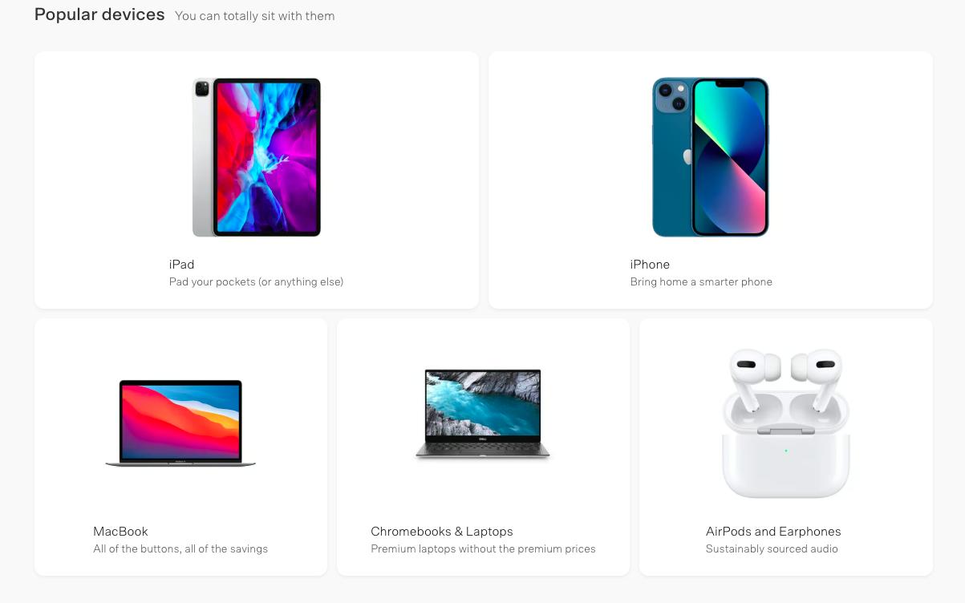Click the AirPods Pro case image
The image size is (965, 603).
[786, 423]
